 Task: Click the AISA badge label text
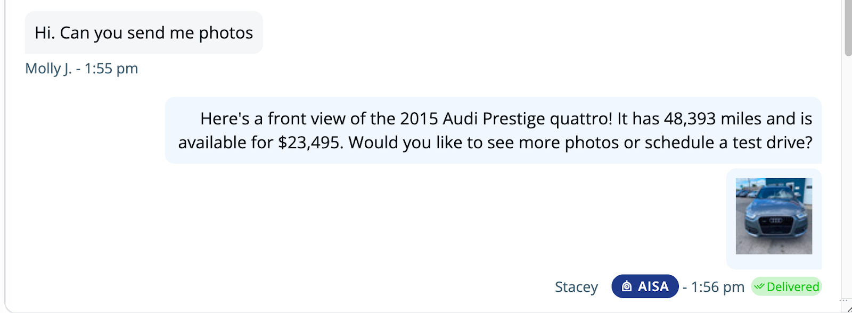coord(653,286)
